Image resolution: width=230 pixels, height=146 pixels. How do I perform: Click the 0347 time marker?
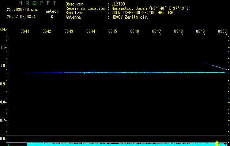click(x=157, y=31)
